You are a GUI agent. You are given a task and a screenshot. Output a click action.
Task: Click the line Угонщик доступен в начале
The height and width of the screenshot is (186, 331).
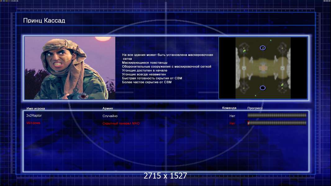145,70
